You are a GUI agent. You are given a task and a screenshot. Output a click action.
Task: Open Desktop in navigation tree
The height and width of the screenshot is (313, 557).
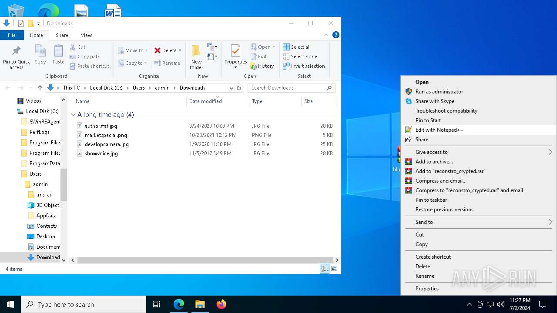click(46, 236)
